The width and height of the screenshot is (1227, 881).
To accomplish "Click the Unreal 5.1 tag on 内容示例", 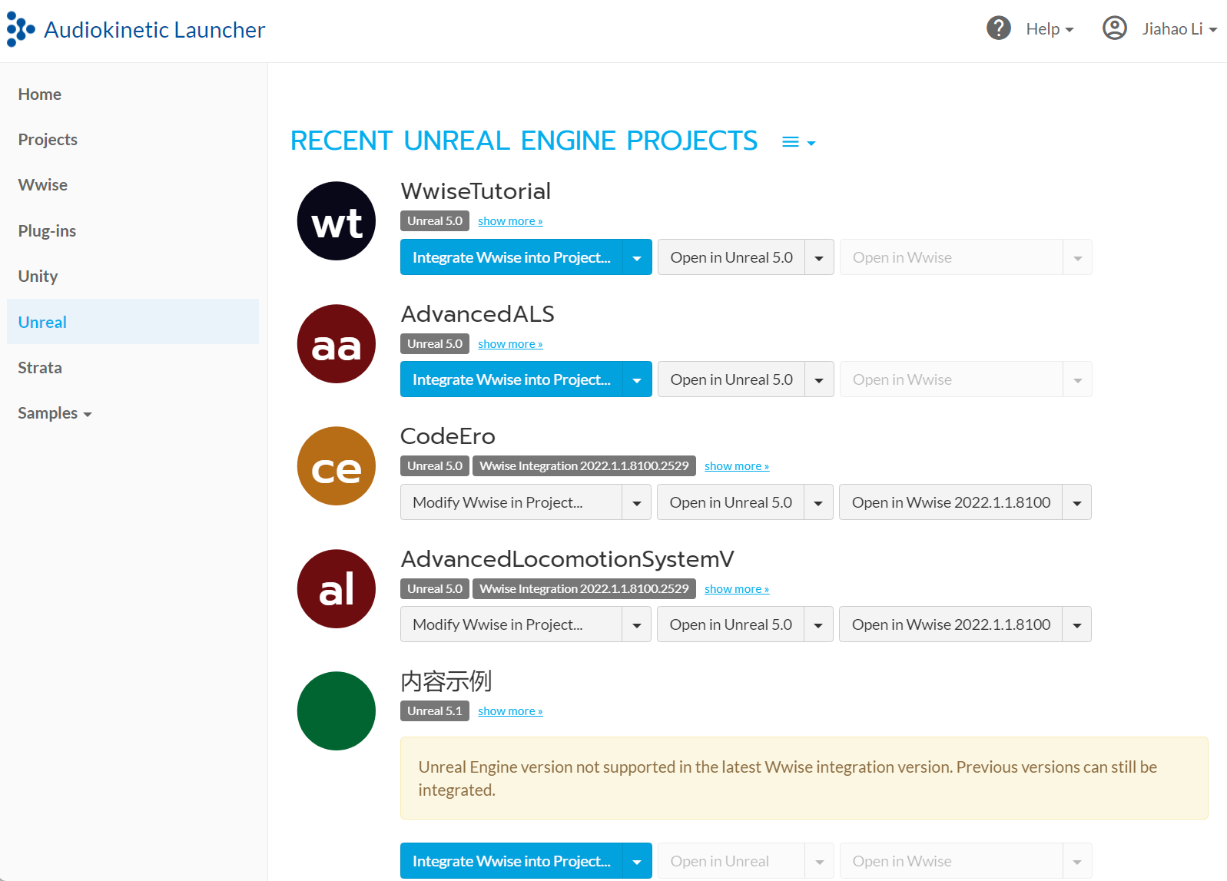I will [435, 711].
